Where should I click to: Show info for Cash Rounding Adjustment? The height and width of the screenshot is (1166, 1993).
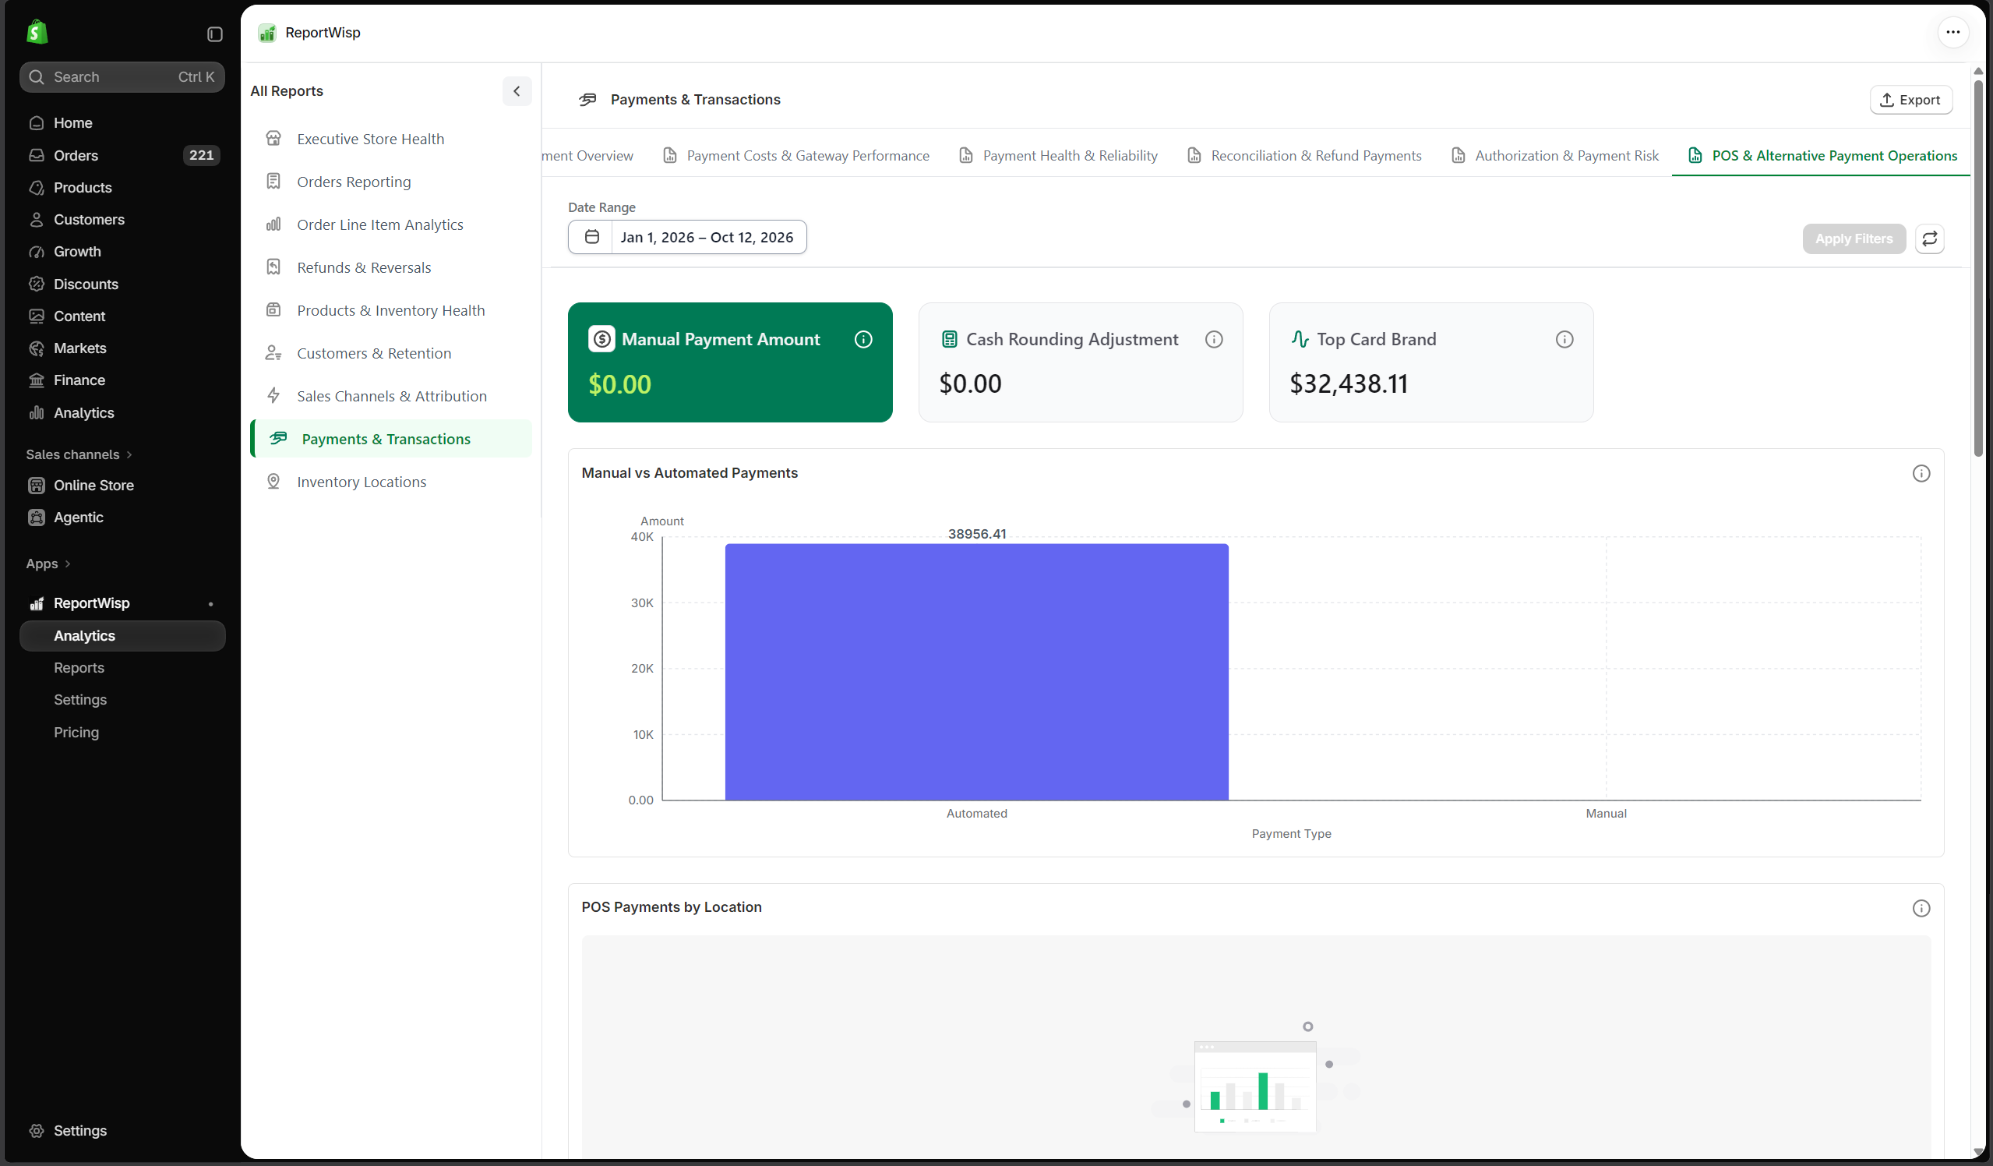pyautogui.click(x=1213, y=339)
